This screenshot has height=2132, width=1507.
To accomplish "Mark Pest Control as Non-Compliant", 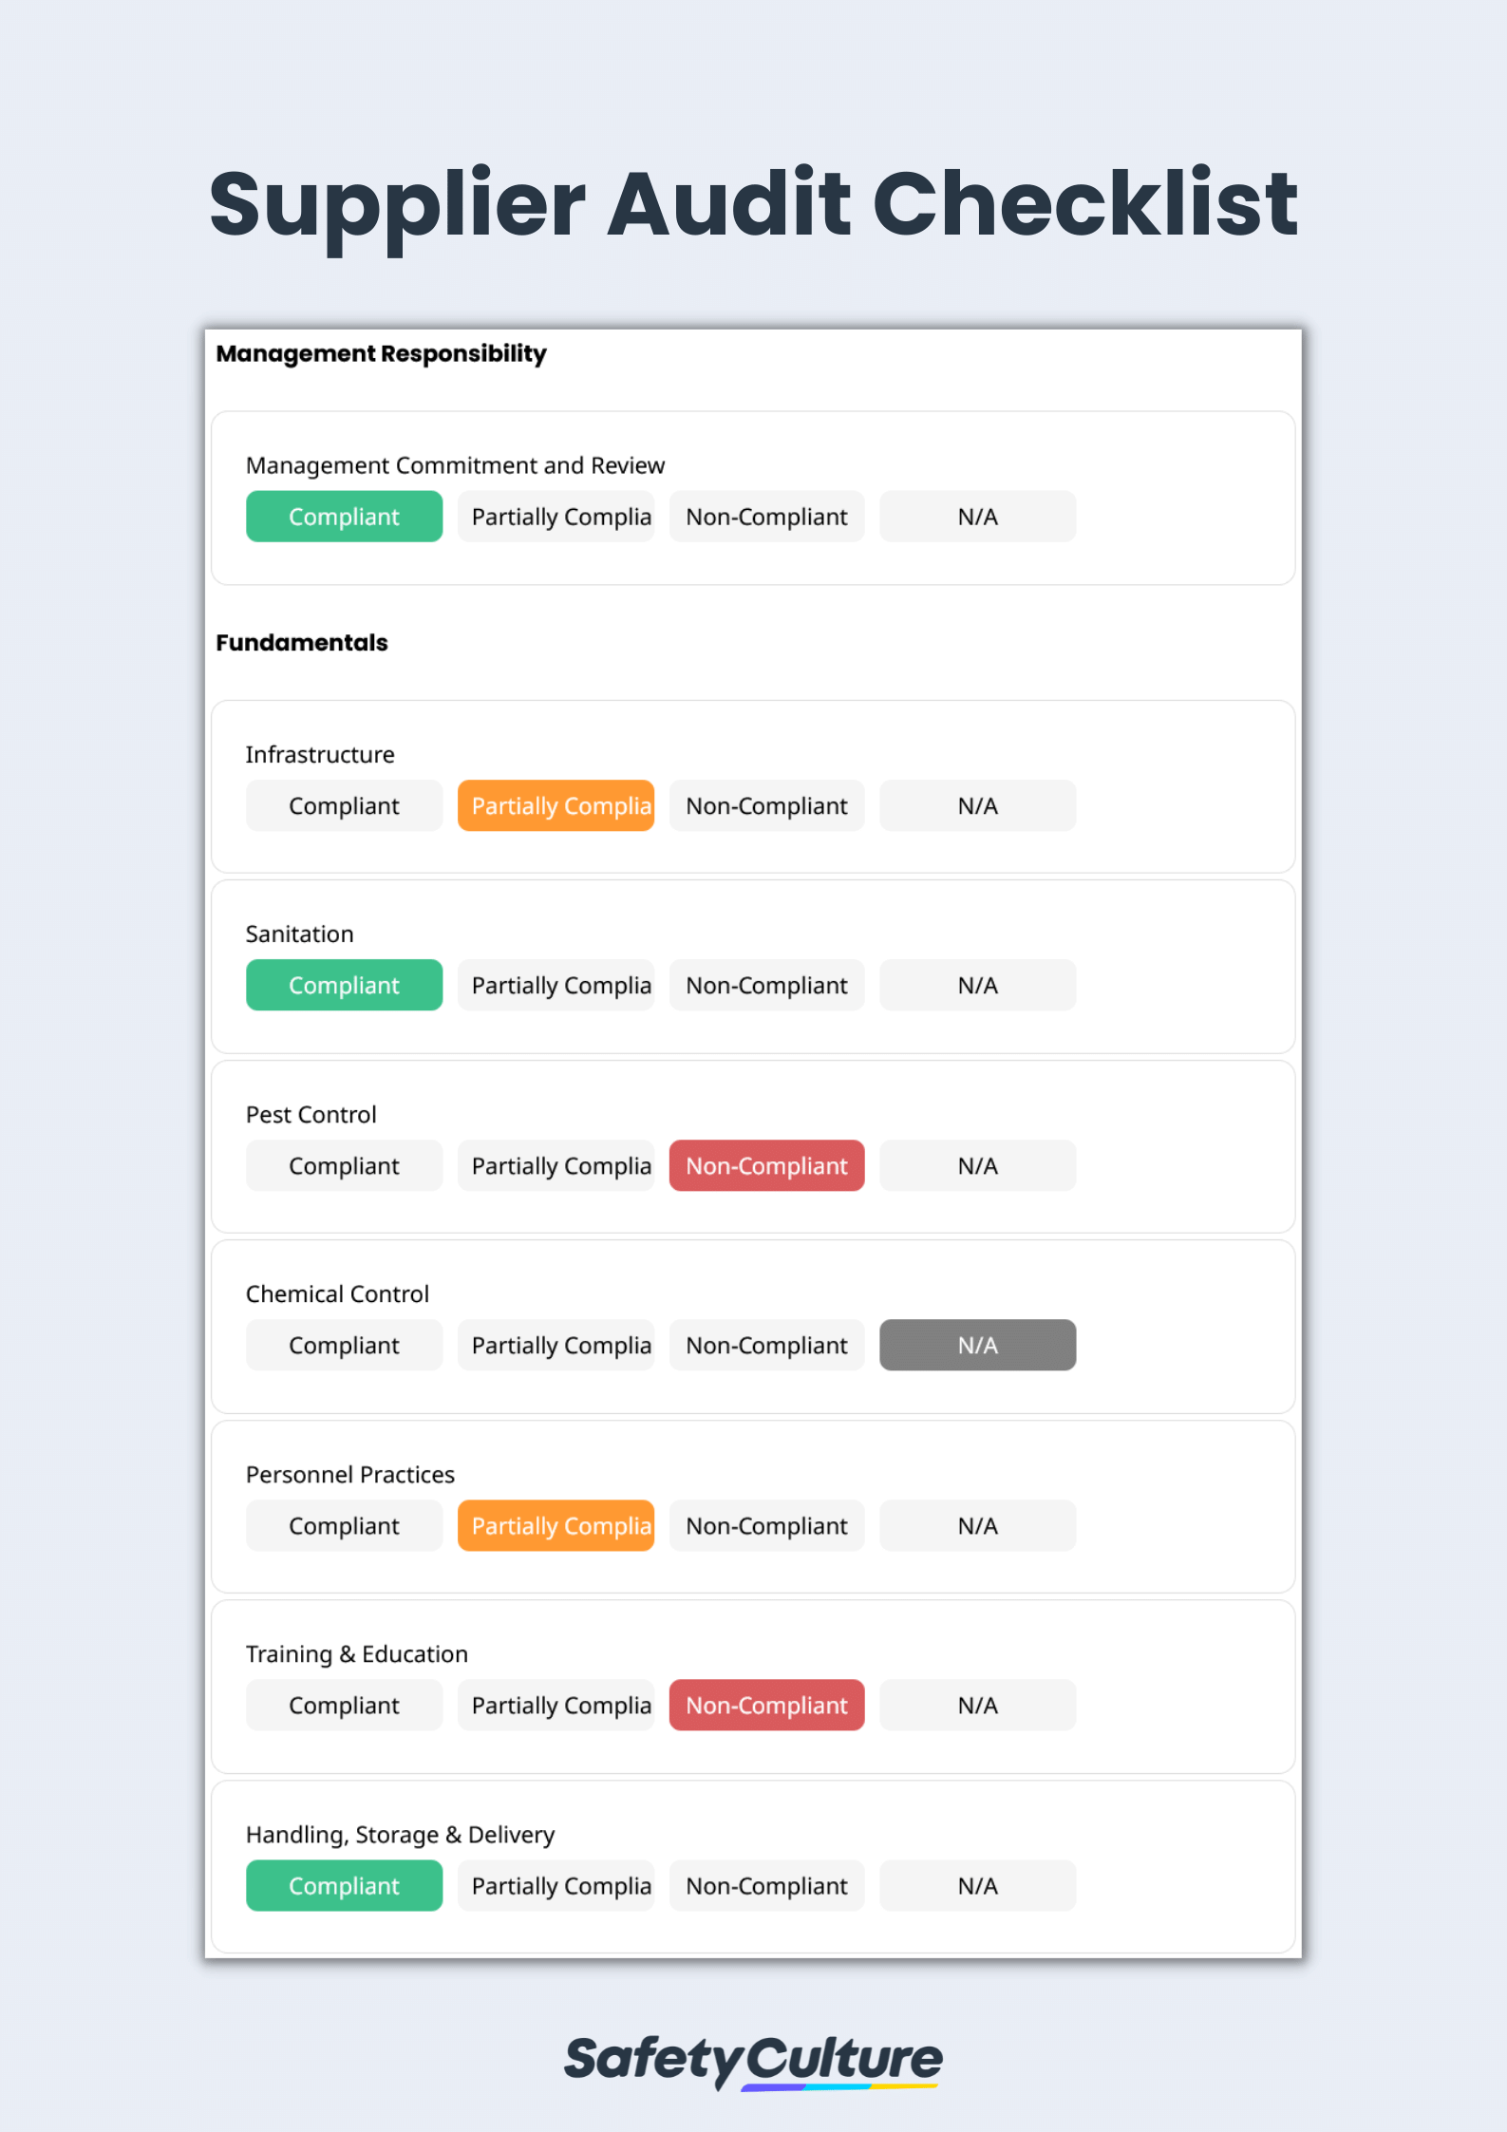I will point(766,1165).
